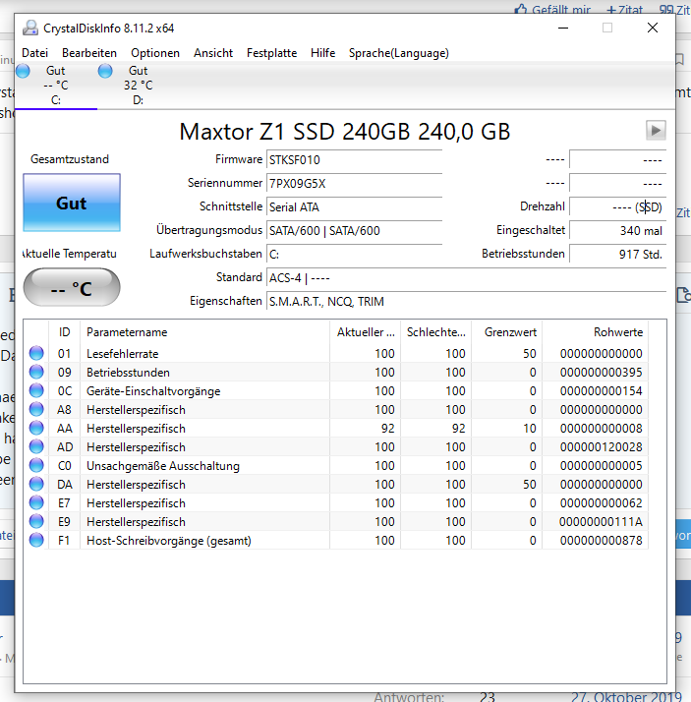Viewport: 691px width, 702px height.
Task: Click status icon of attribute DA row
Action: pos(36,484)
